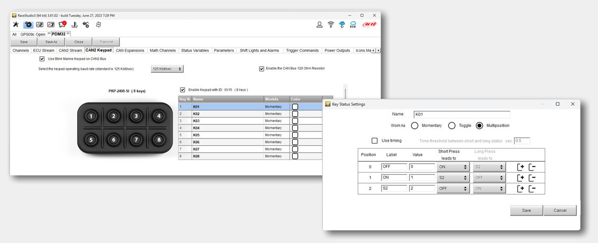The width and height of the screenshot is (598, 243).
Task: Open Short Press dropdown for position 0
Action: click(453, 167)
